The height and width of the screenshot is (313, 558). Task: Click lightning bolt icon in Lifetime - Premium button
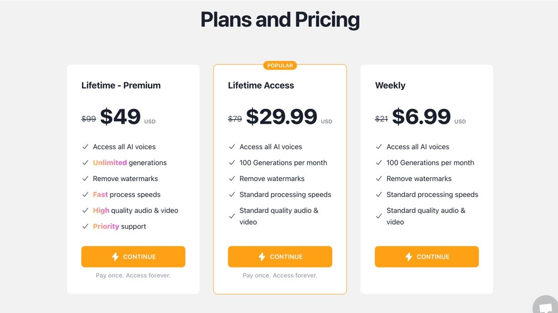115,257
